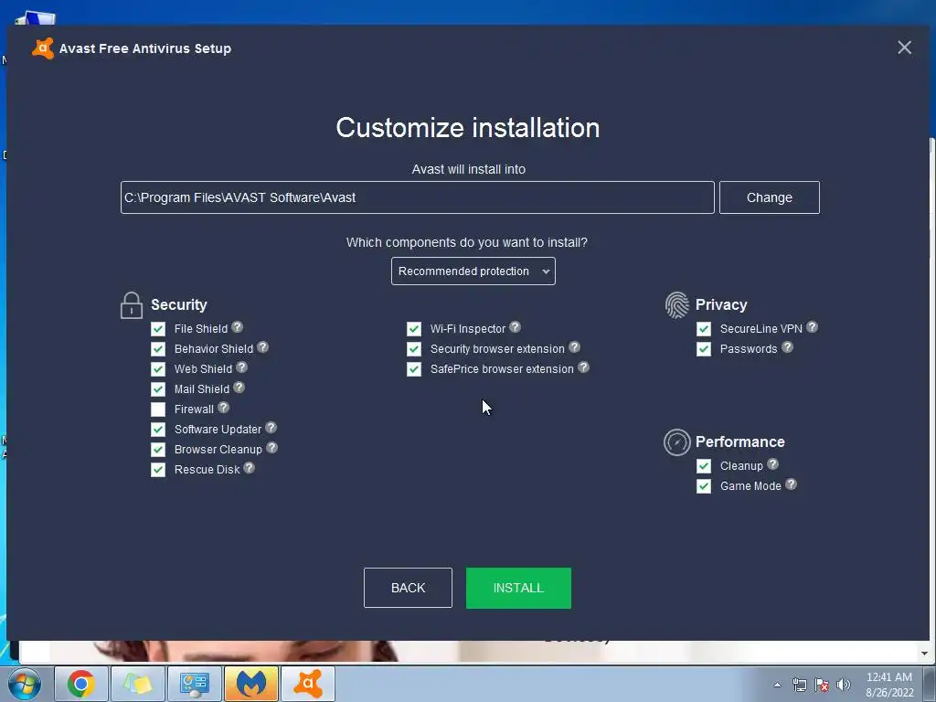Open the Windows Start menu
Viewport: 936px width, 702px height.
[x=25, y=684]
